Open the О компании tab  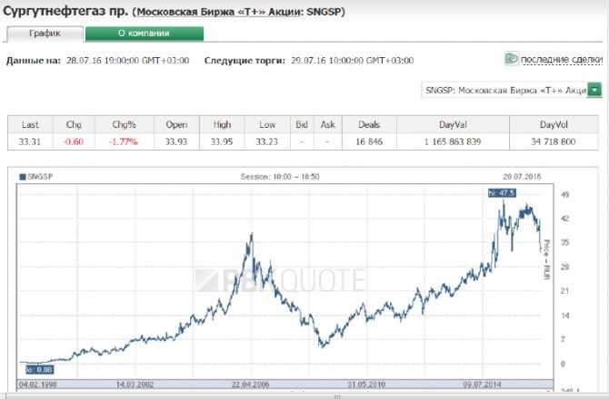click(145, 34)
